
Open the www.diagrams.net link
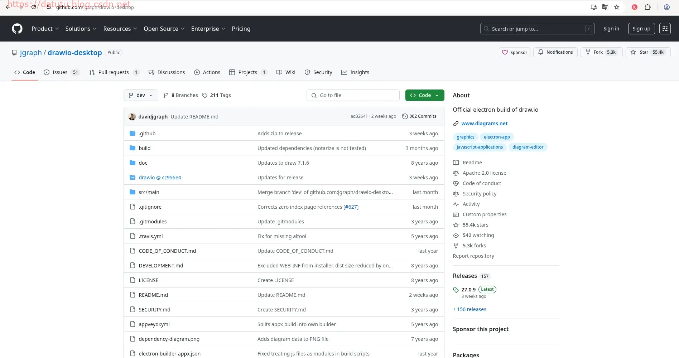coord(485,124)
